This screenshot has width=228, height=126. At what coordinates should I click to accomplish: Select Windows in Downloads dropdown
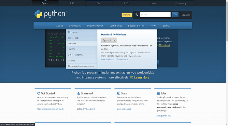pyautogui.click(x=81, y=43)
